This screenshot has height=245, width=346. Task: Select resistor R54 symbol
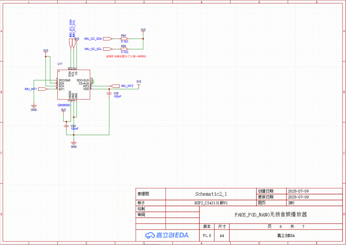(124, 39)
